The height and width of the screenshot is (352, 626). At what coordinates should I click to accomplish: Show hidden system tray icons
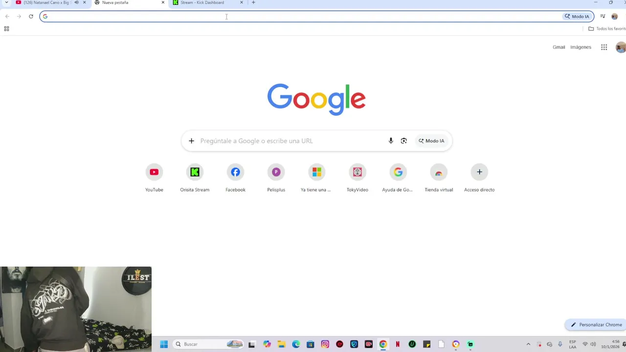pos(528,344)
